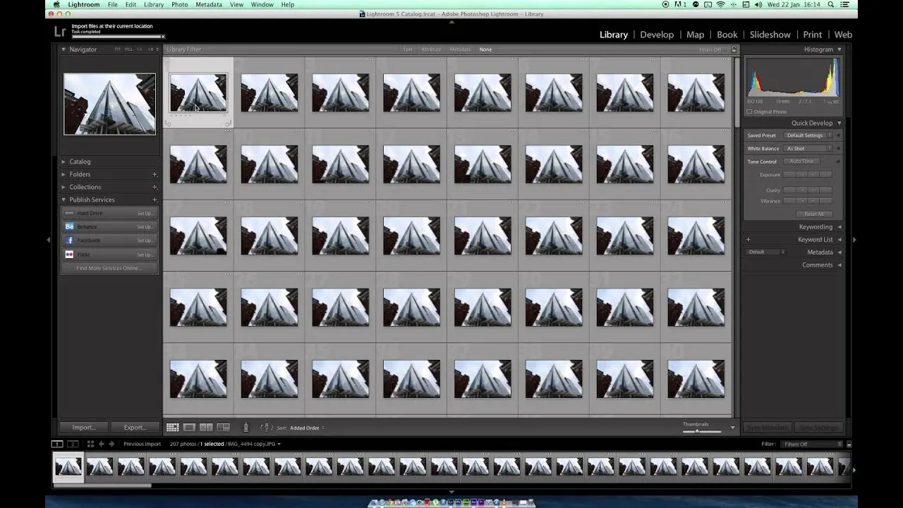Switch to the Develop module
Viewport: 903px width, 508px height.
tap(656, 35)
